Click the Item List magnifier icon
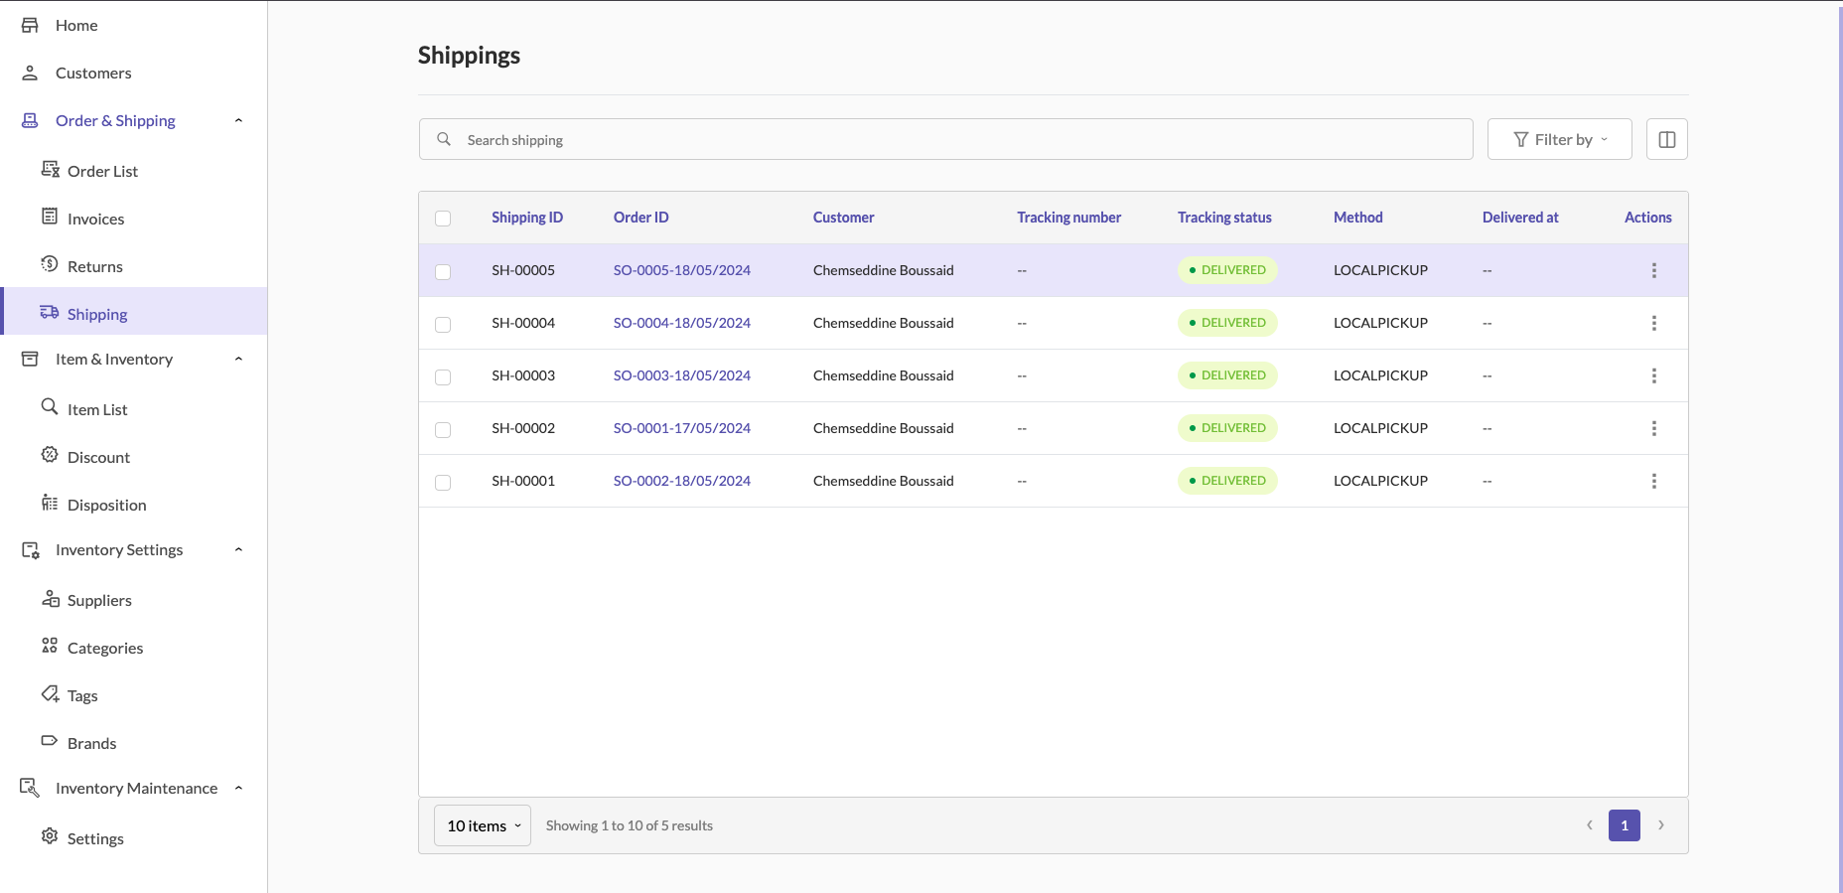 (50, 407)
